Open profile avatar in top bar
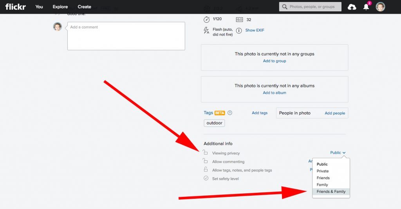The image size is (401, 209). click(380, 7)
